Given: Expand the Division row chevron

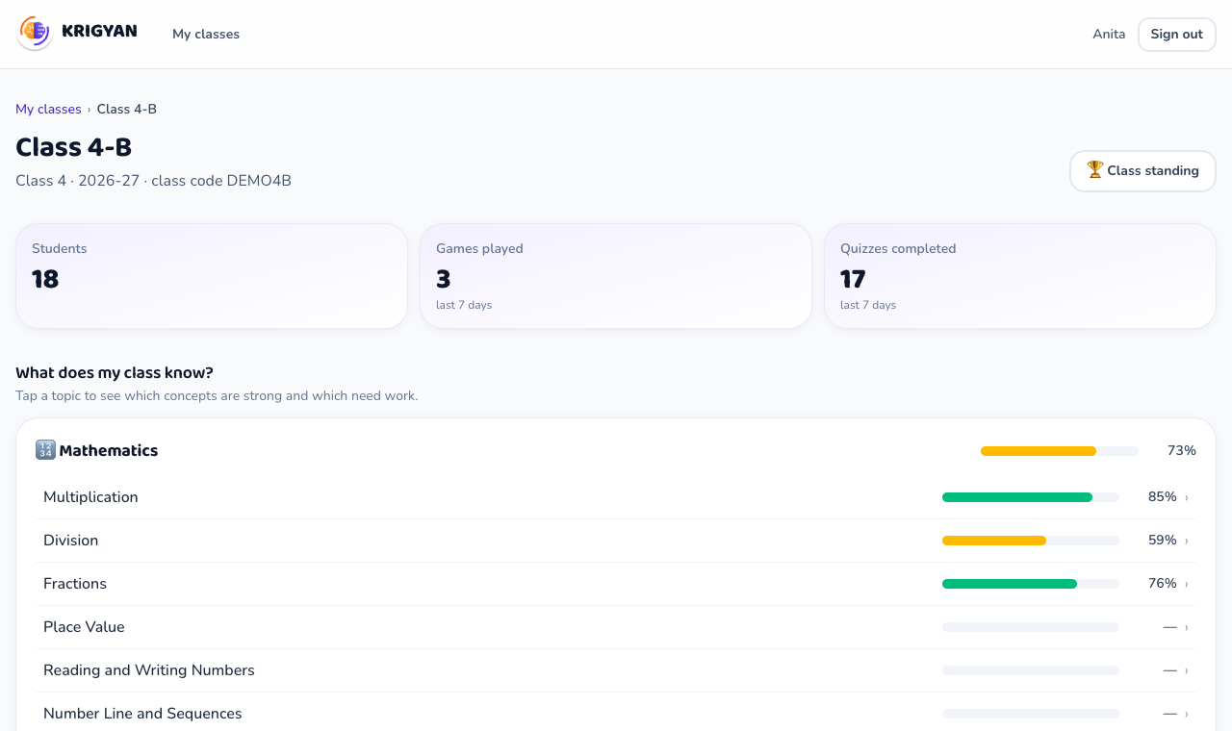Looking at the screenshot, I should pos(1187,541).
